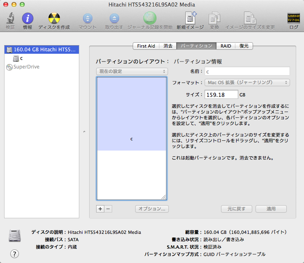304x263 pixels.
Task: Click the connection type value 内蔵
Action: [72, 247]
